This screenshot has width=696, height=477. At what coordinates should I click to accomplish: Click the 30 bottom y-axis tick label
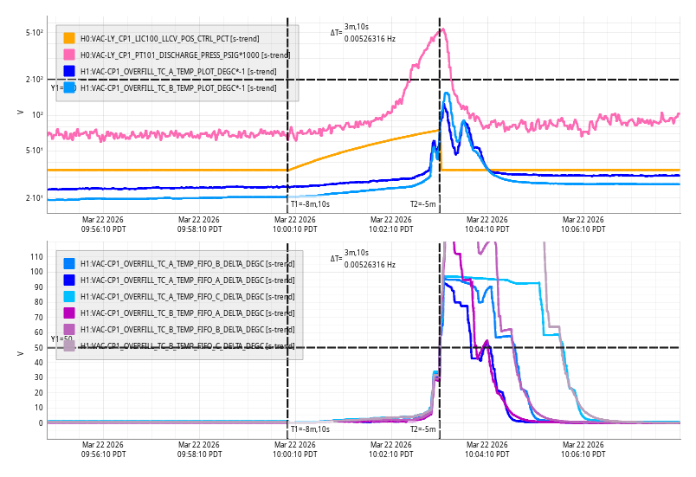(39, 377)
